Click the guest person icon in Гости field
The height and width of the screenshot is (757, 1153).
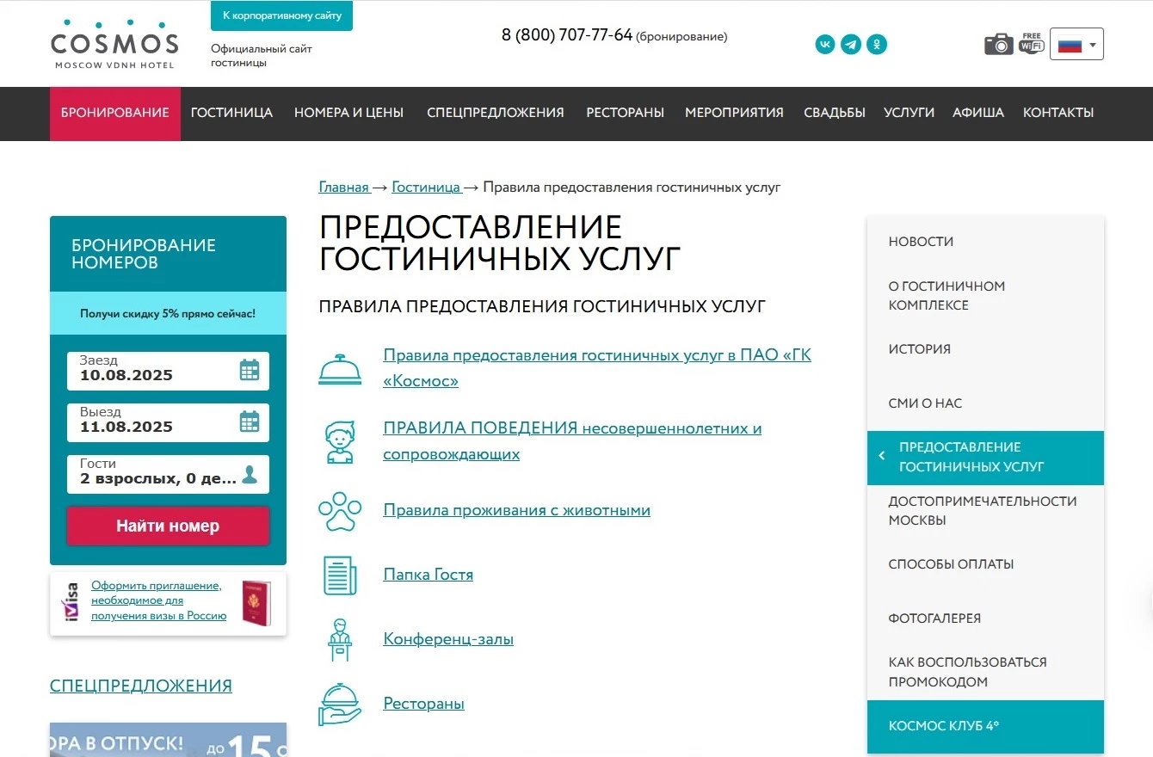[250, 474]
